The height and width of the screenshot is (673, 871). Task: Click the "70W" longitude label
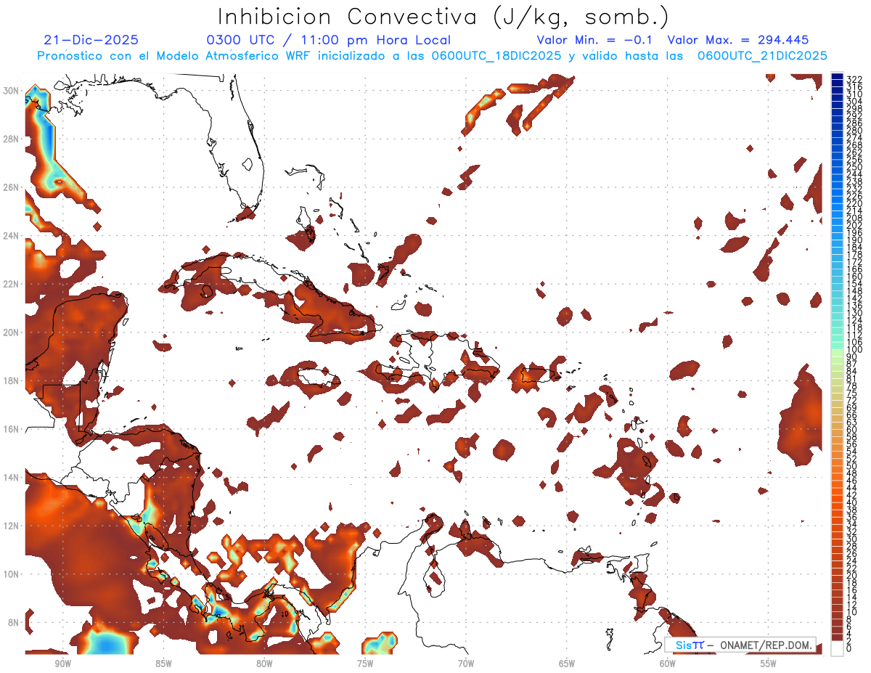pyautogui.click(x=466, y=663)
